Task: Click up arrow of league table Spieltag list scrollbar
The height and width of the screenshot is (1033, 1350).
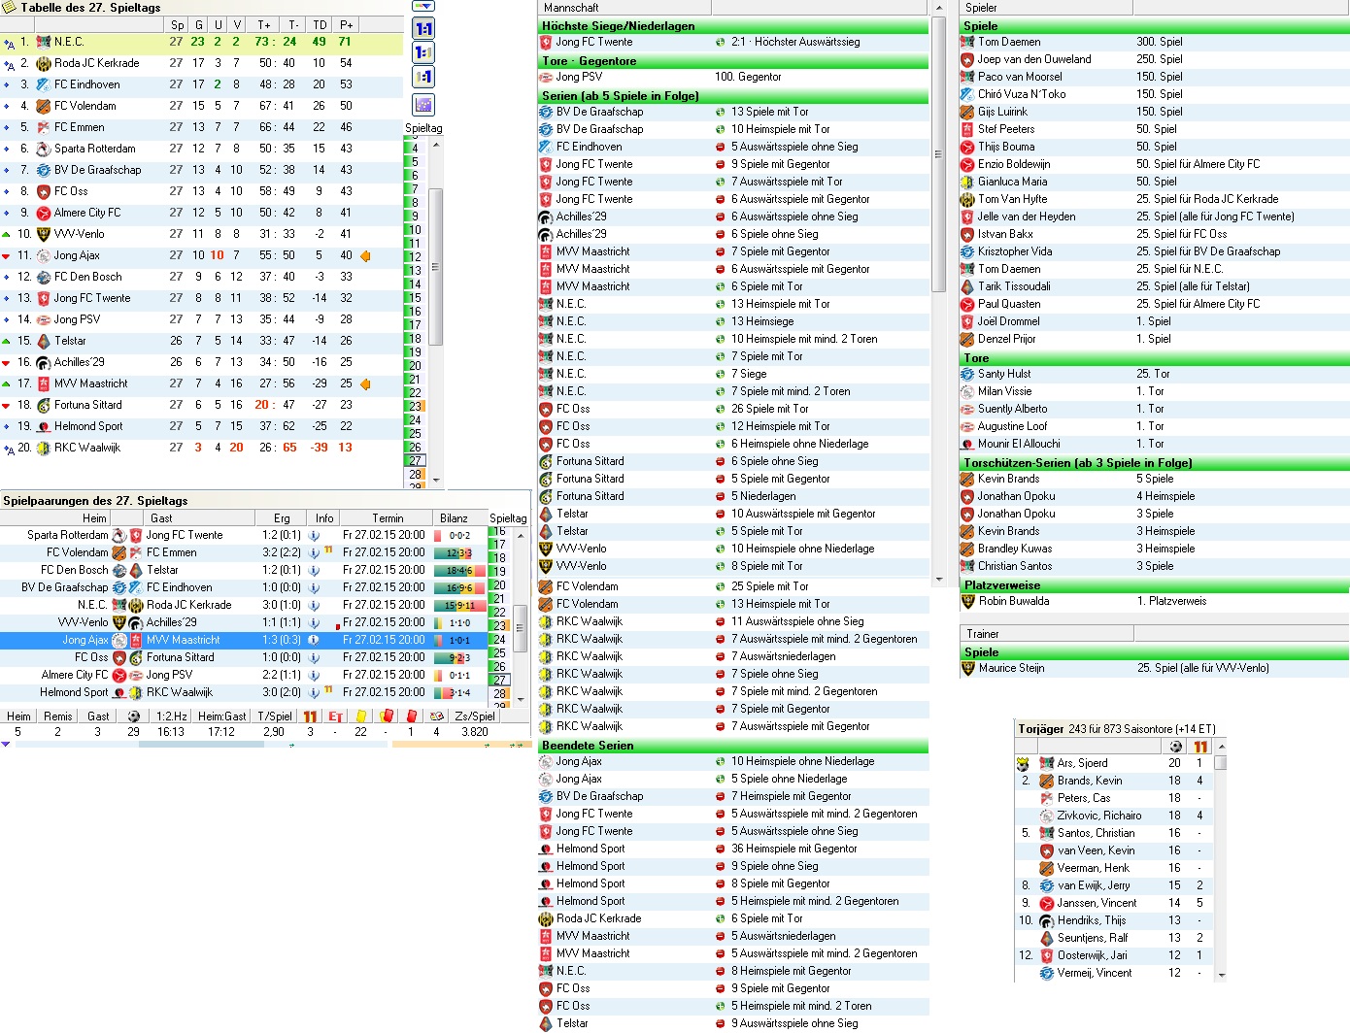Action: click(x=435, y=144)
